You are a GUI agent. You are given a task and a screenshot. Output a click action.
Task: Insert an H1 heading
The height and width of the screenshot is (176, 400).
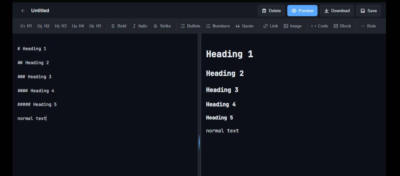pyautogui.click(x=26, y=26)
